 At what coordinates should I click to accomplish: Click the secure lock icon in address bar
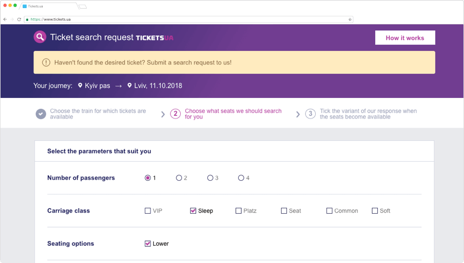click(x=27, y=19)
